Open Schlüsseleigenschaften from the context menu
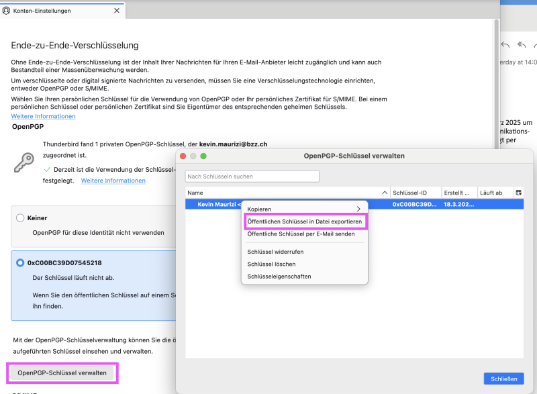This screenshot has width=537, height=394. 279,276
